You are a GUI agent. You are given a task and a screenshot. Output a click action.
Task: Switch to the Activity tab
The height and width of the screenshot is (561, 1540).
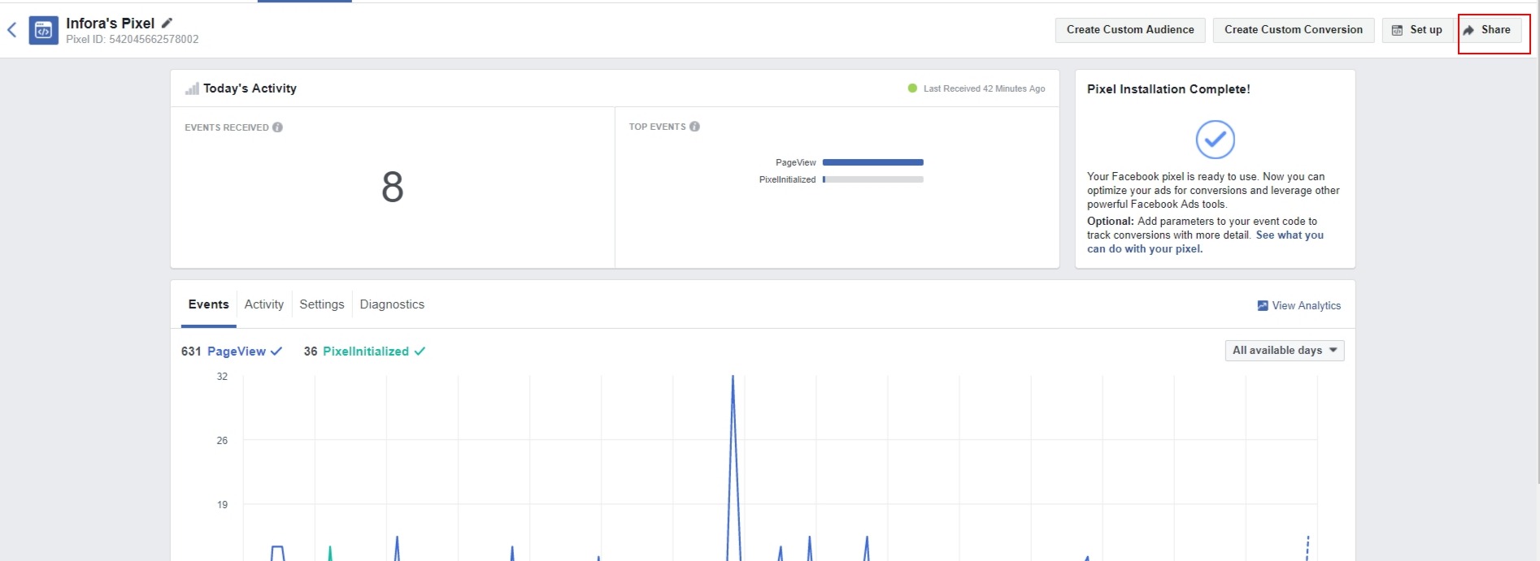264,304
